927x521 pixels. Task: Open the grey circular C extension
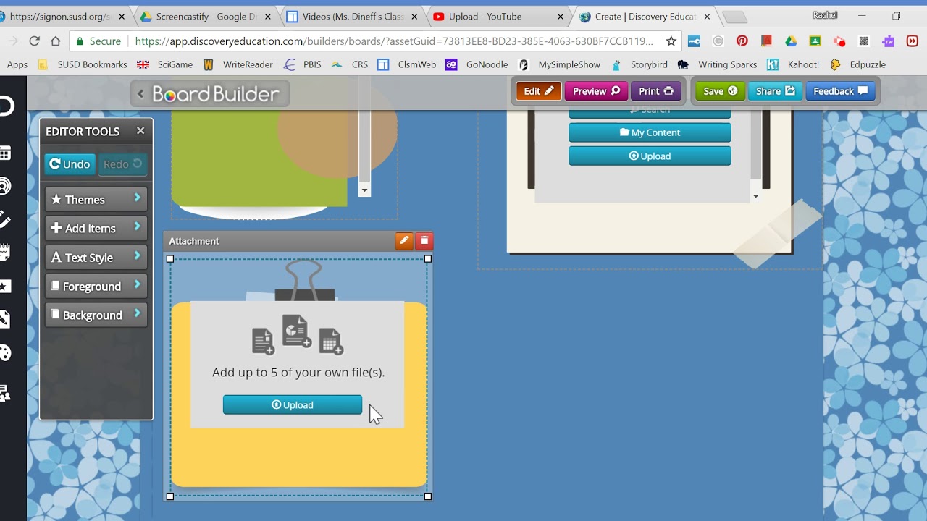coord(718,41)
